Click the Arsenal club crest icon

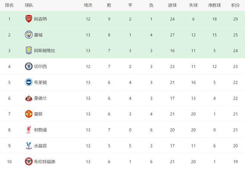point(29,19)
